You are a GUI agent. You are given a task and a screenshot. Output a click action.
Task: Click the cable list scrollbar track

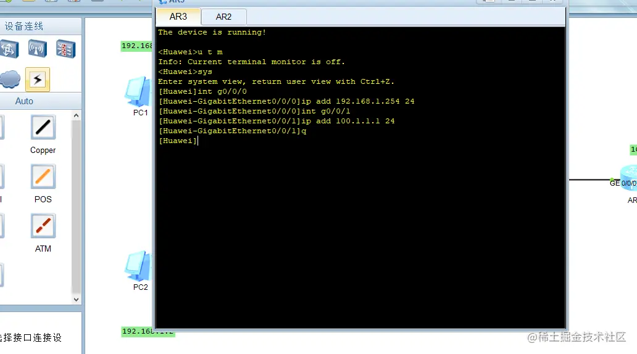pyautogui.click(x=76, y=207)
